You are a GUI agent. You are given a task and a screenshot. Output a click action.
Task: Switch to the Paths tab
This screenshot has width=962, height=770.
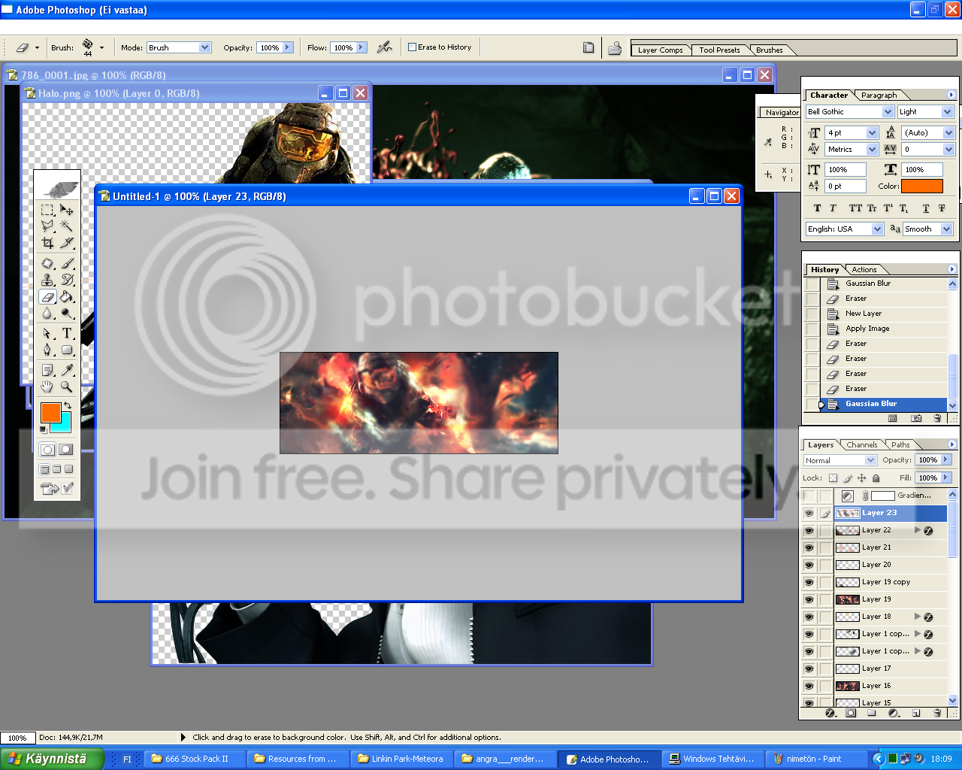tap(900, 445)
